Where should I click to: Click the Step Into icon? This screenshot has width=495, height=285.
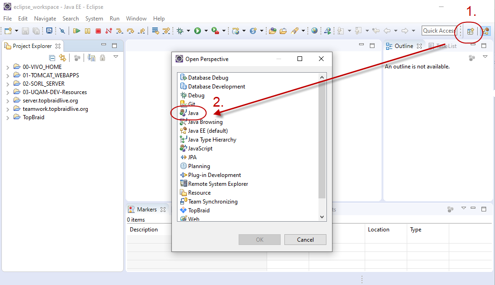click(x=120, y=31)
